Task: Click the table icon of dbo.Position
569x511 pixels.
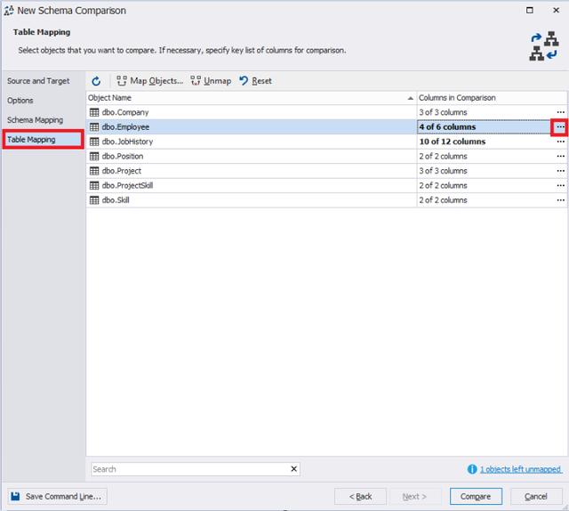Action: point(94,157)
